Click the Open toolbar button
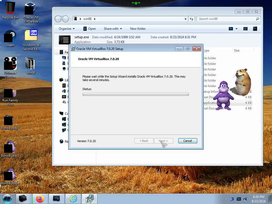The image size is (272, 204). [x=90, y=29]
